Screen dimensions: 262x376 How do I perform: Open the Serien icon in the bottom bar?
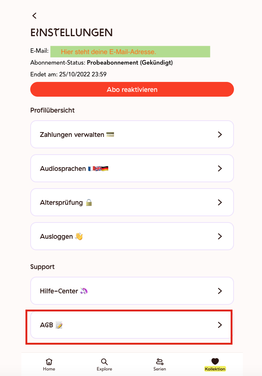[160, 361]
